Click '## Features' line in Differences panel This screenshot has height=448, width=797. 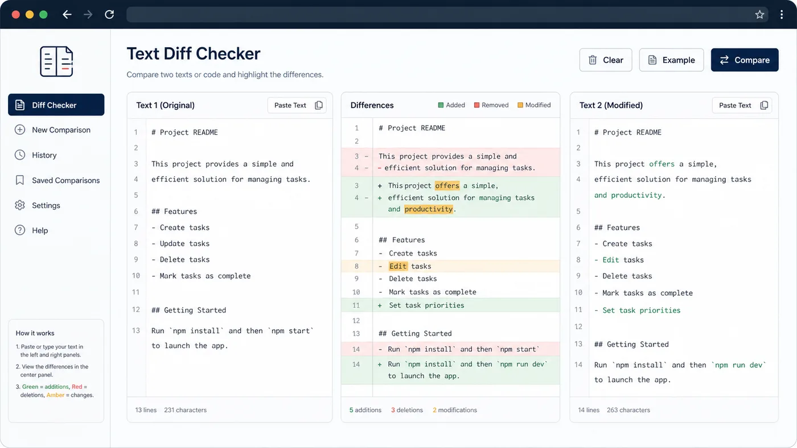click(402, 240)
